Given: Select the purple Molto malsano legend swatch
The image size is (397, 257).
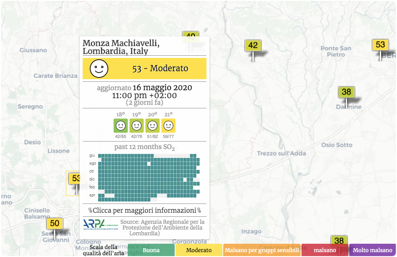Looking at the screenshot, I should pyautogui.click(x=372, y=250).
